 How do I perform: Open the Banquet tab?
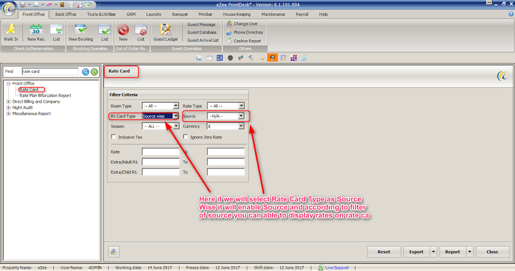180,15
